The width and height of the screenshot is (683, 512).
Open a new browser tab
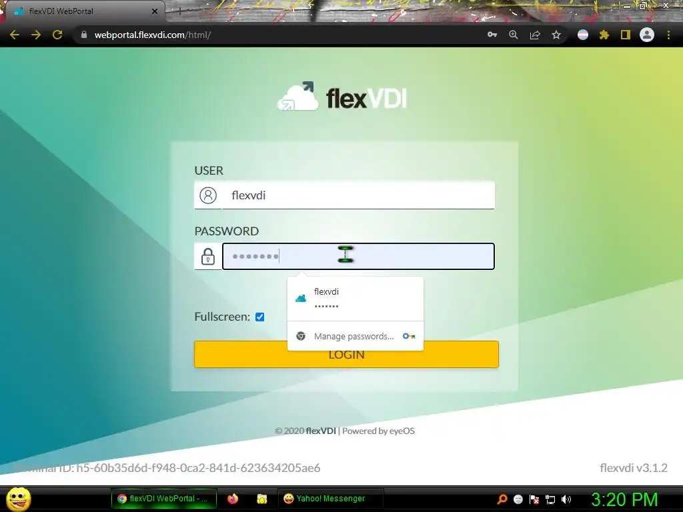coord(179,12)
